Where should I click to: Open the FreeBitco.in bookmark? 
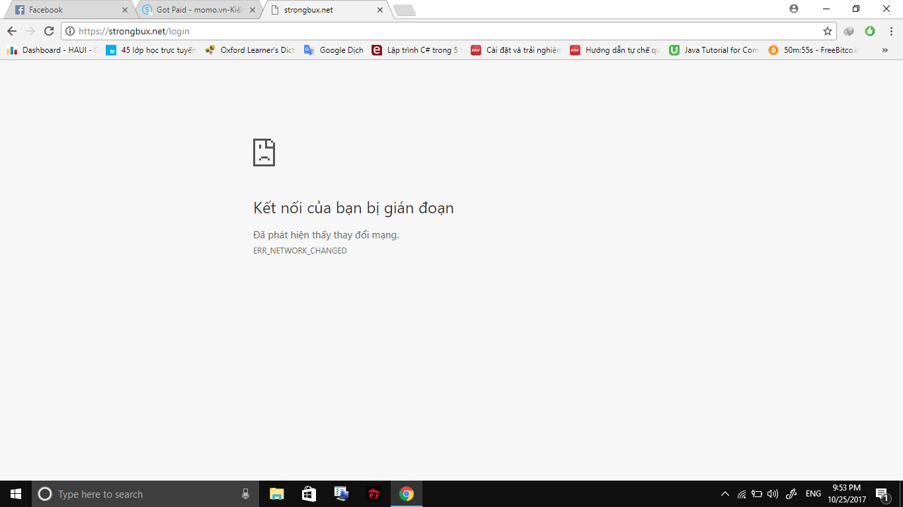(813, 50)
